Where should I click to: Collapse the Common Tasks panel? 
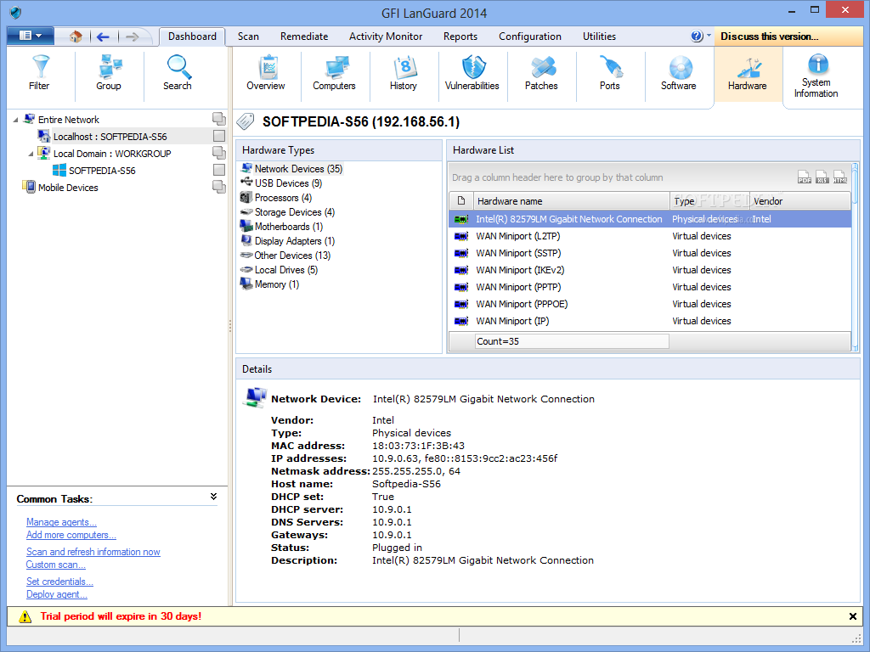tap(213, 497)
